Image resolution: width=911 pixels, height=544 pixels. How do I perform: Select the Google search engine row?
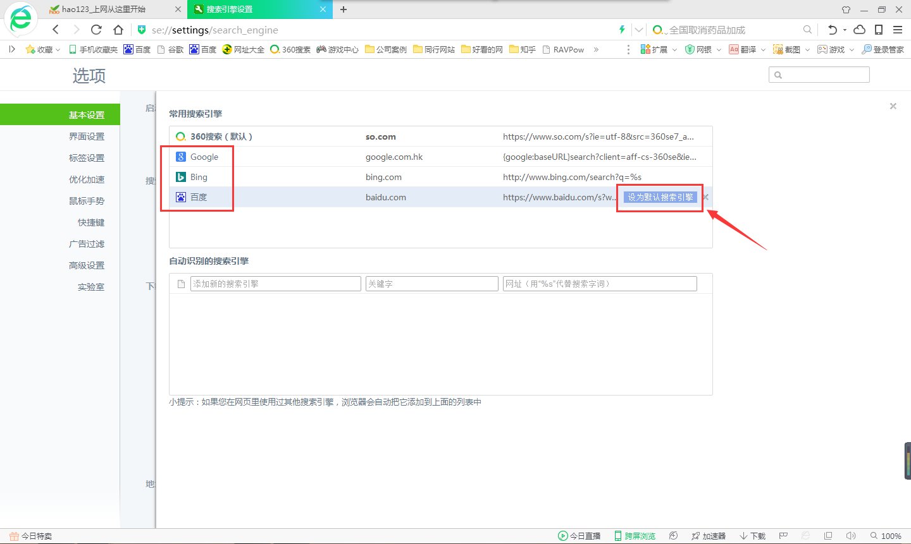(x=204, y=157)
